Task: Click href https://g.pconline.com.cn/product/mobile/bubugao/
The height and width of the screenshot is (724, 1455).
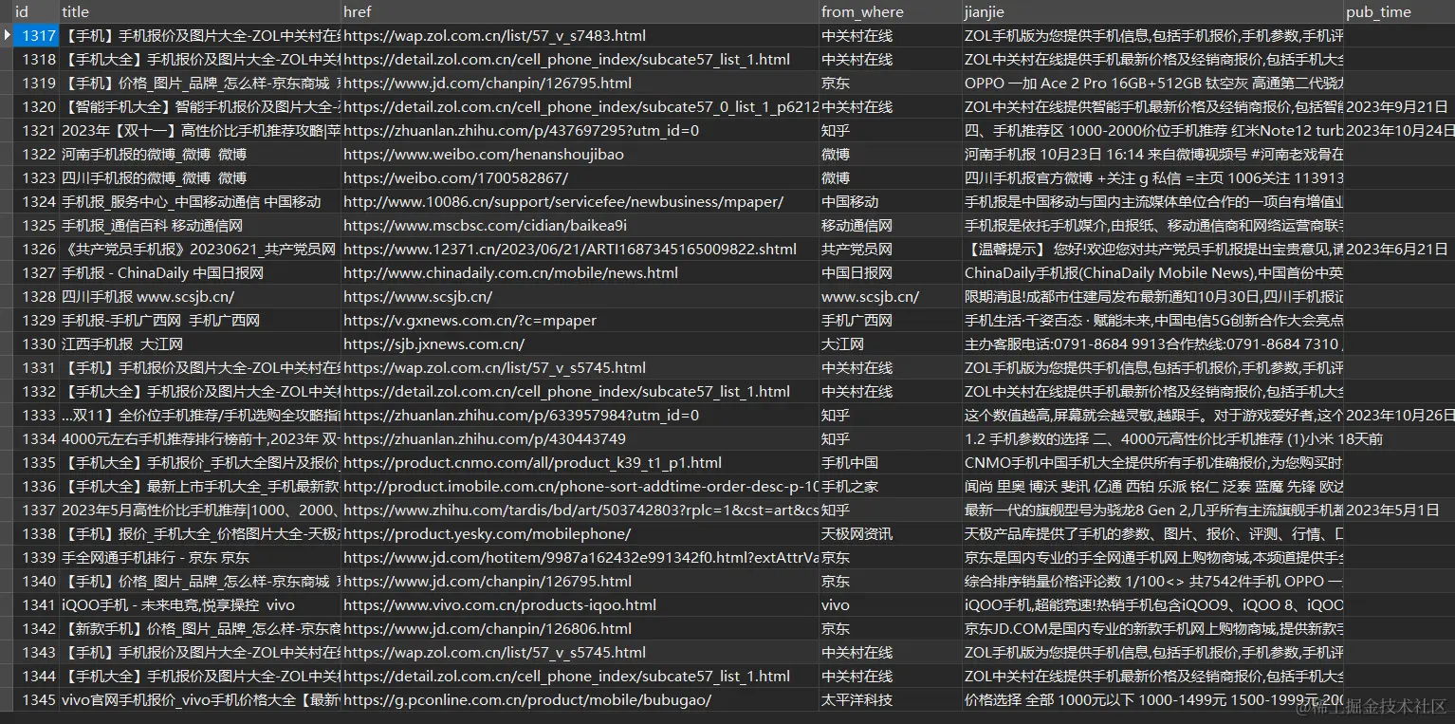Action: 527,700
